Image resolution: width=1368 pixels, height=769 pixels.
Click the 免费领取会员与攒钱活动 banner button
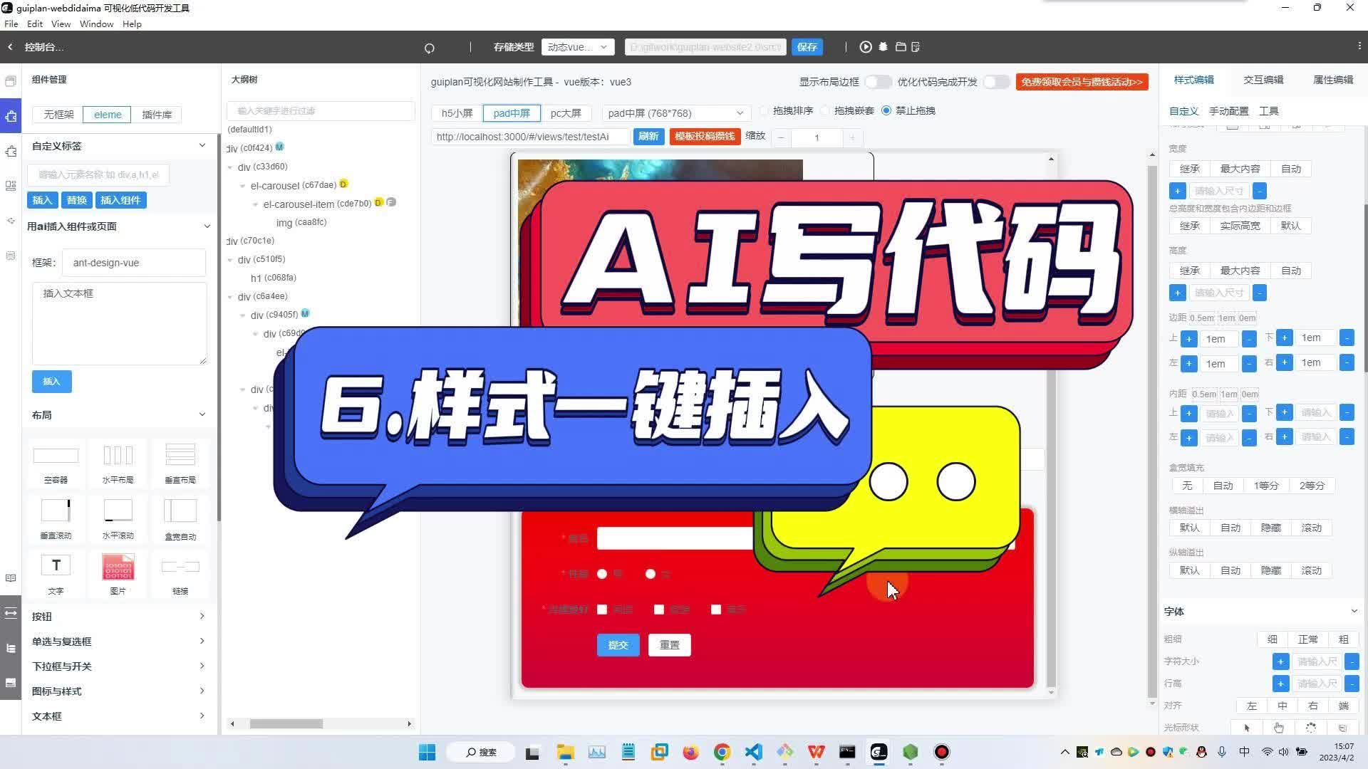[x=1082, y=82]
